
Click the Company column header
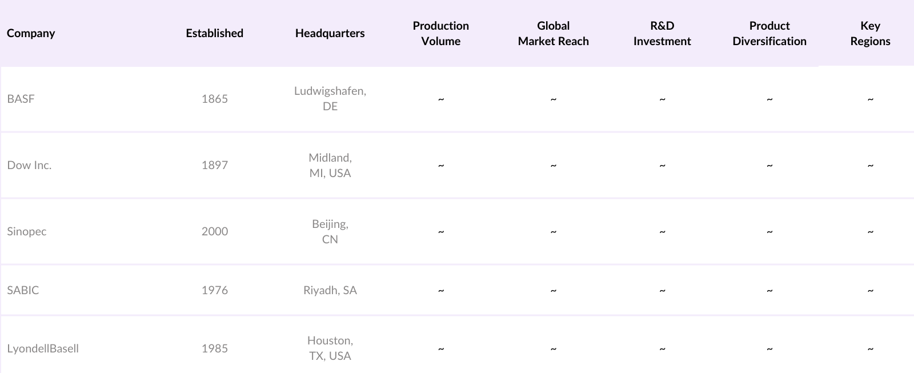[x=31, y=33]
